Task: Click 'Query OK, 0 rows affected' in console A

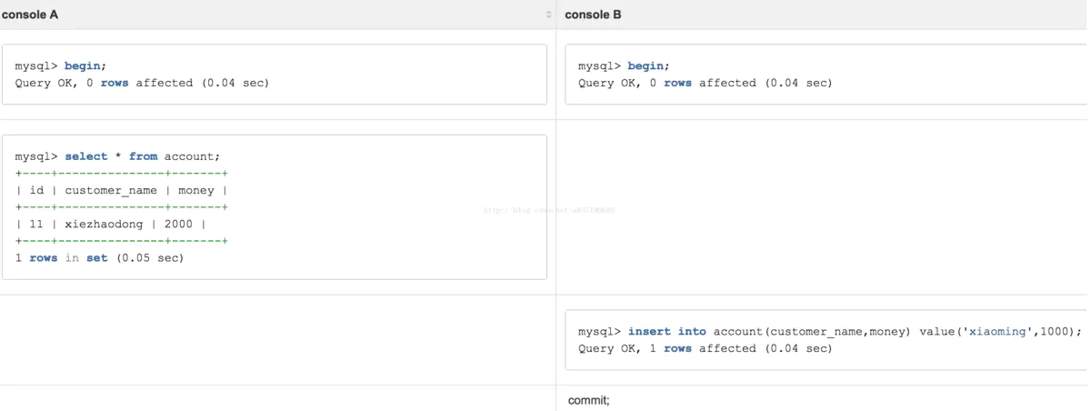Action: (x=142, y=84)
